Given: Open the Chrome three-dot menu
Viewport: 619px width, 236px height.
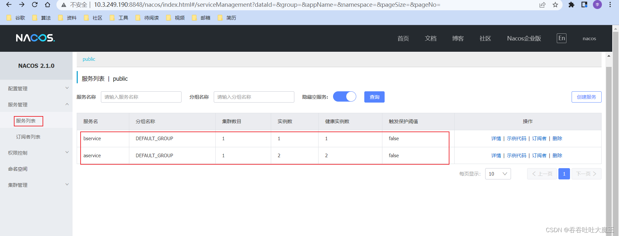Looking at the screenshot, I should (x=610, y=5).
